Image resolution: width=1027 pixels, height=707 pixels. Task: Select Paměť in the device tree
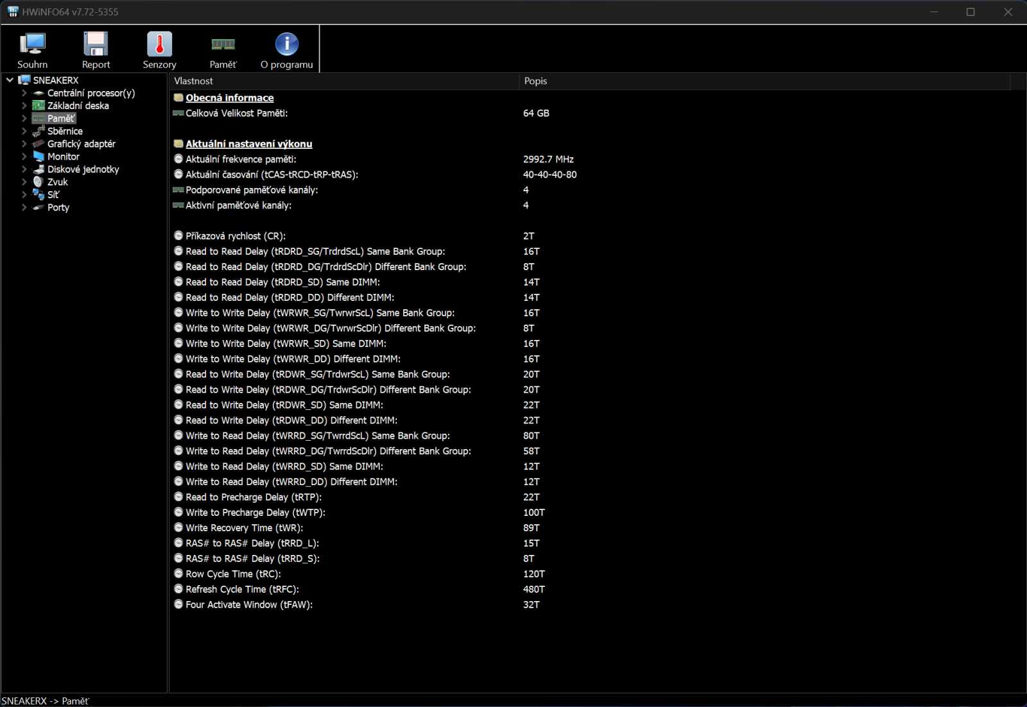pyautogui.click(x=61, y=118)
